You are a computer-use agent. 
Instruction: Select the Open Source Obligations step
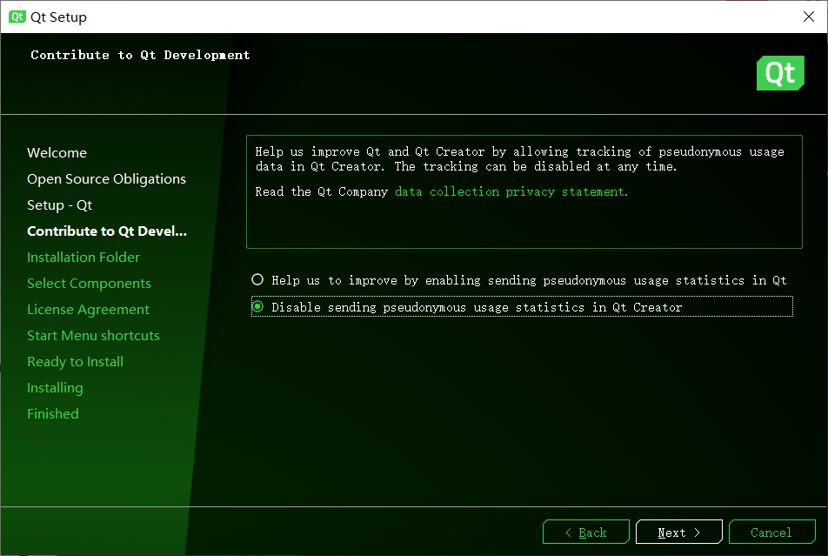(106, 179)
